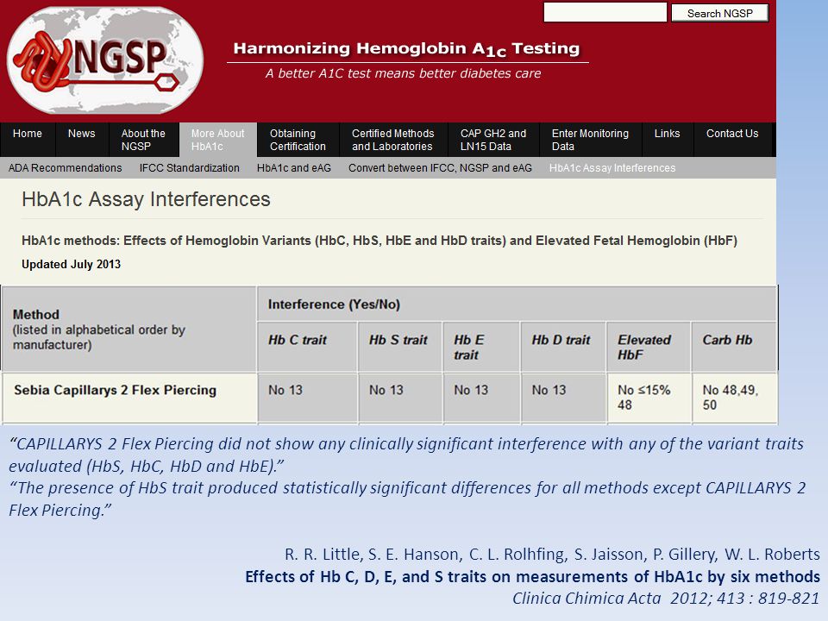
Task: Open About the NGSP menu
Action: tap(144, 140)
